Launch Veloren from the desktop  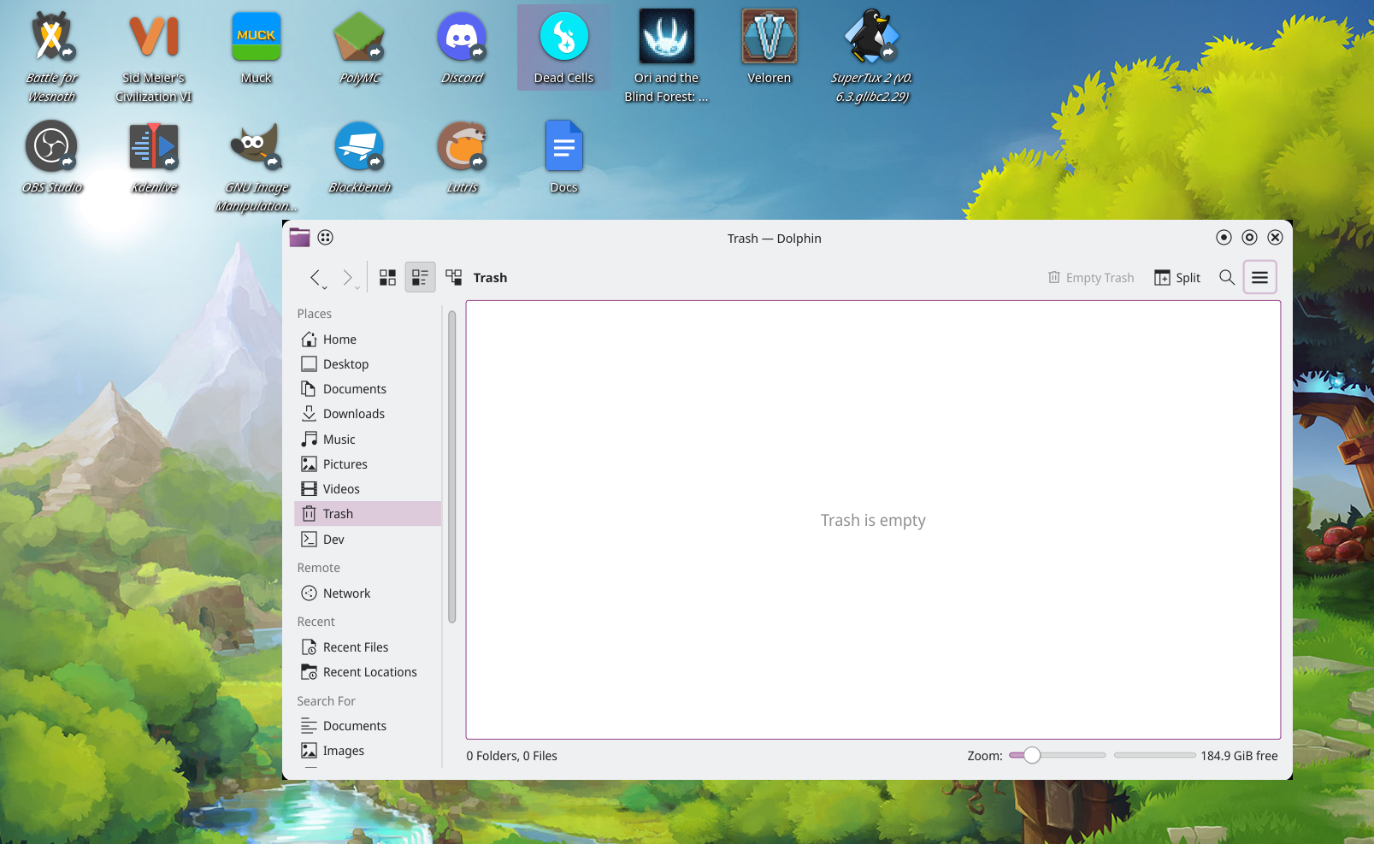[x=770, y=47]
